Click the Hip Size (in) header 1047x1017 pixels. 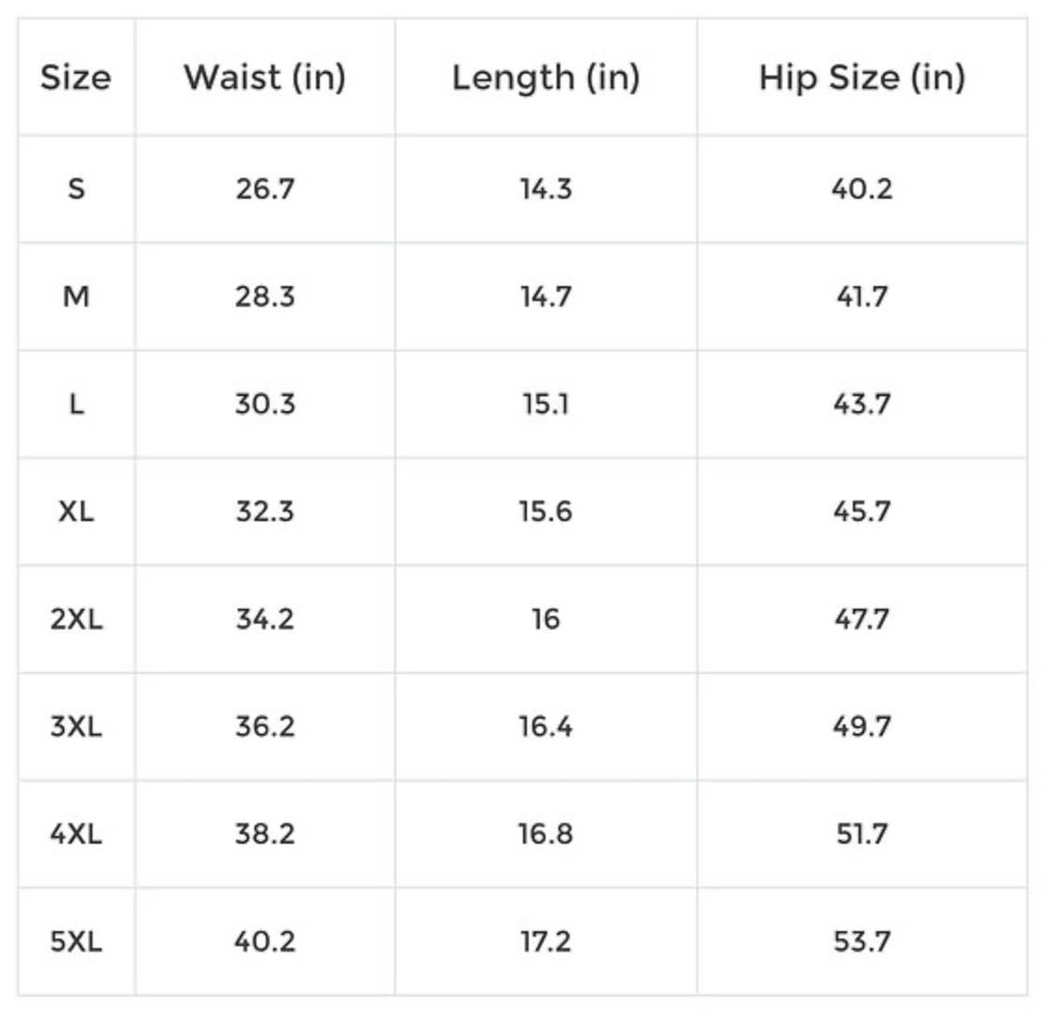point(862,78)
